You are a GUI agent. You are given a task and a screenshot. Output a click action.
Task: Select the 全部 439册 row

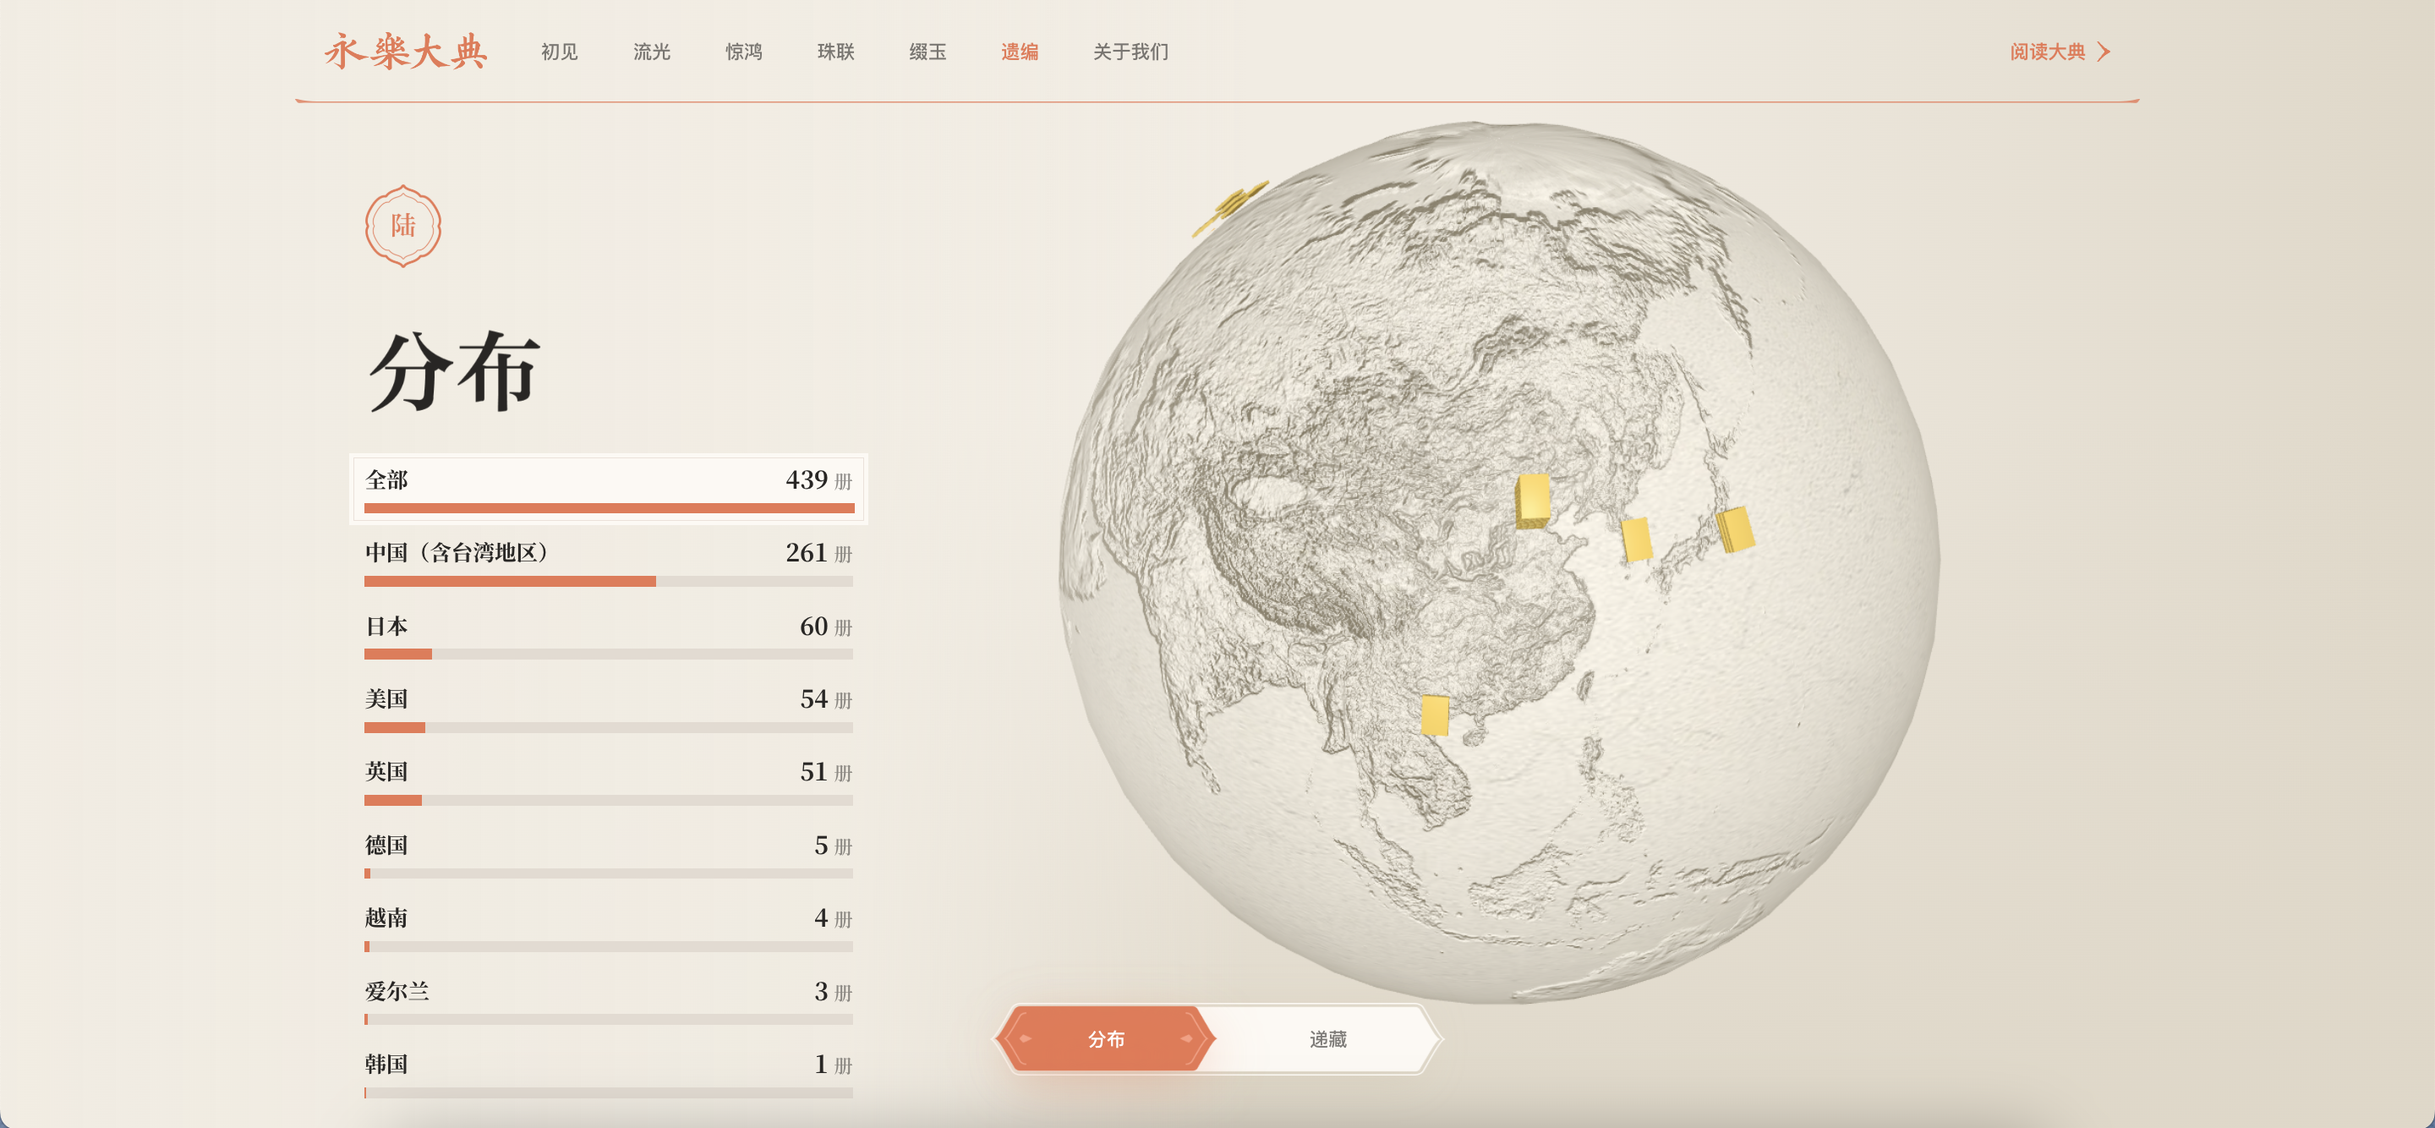tap(608, 487)
